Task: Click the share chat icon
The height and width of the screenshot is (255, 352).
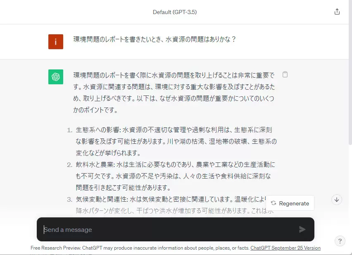Action: pos(337,12)
